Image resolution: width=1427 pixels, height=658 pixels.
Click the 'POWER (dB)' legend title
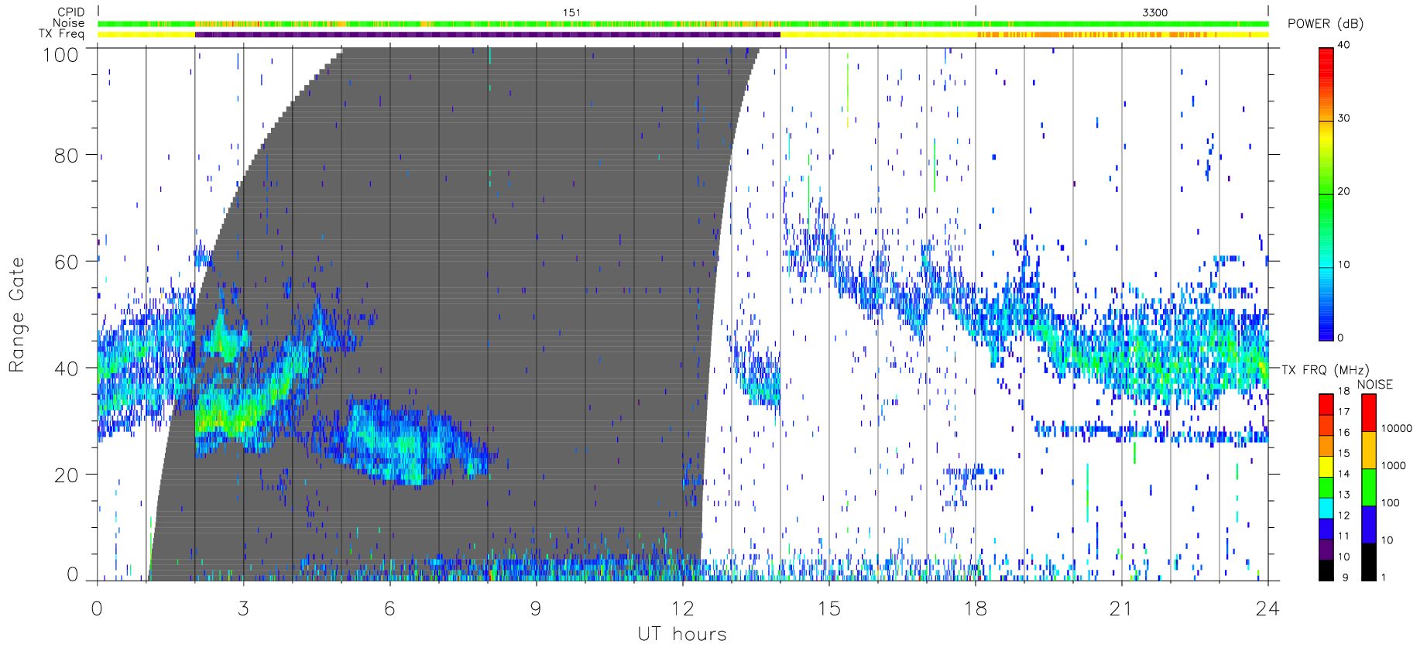pyautogui.click(x=1326, y=24)
